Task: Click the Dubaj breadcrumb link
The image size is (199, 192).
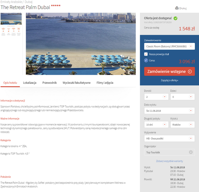Action: (29, 2)
